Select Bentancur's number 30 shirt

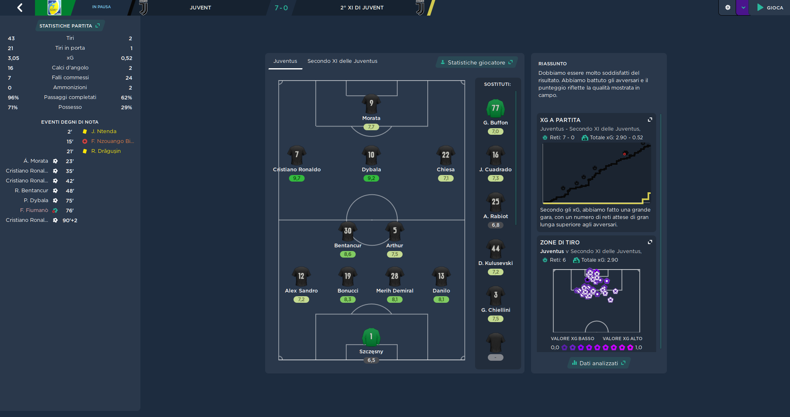pyautogui.click(x=348, y=231)
